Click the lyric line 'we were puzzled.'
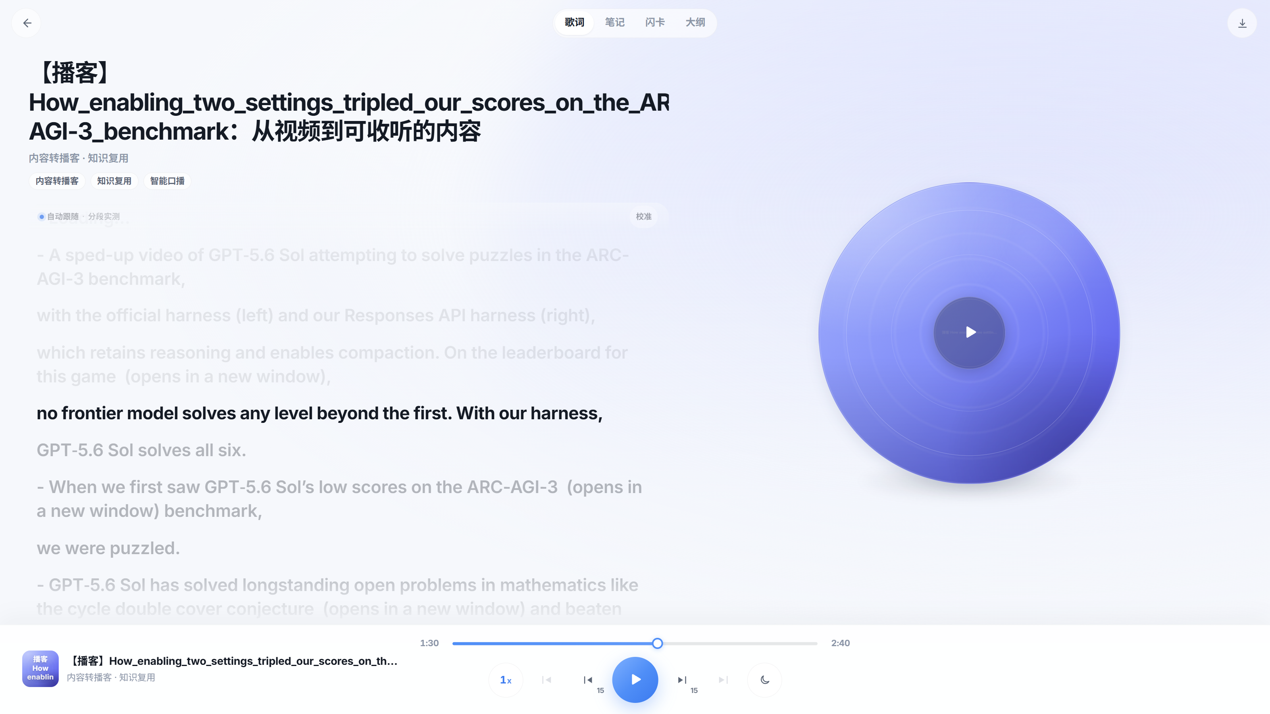Viewport: 1270px width, 714px height. point(108,548)
